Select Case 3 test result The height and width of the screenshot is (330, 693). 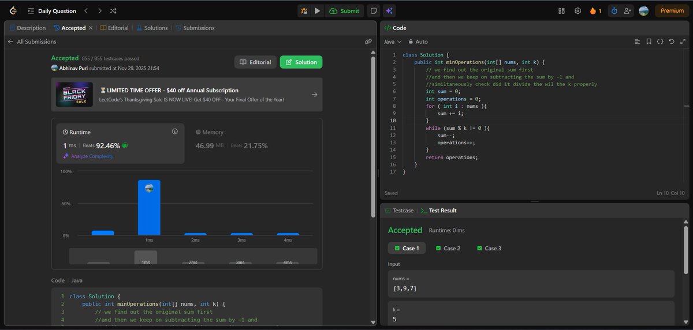(488, 248)
